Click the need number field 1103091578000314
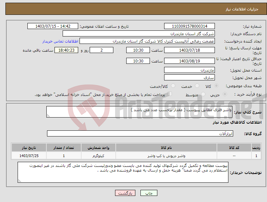The width and height of the screenshot is (267, 202). tap(190, 26)
